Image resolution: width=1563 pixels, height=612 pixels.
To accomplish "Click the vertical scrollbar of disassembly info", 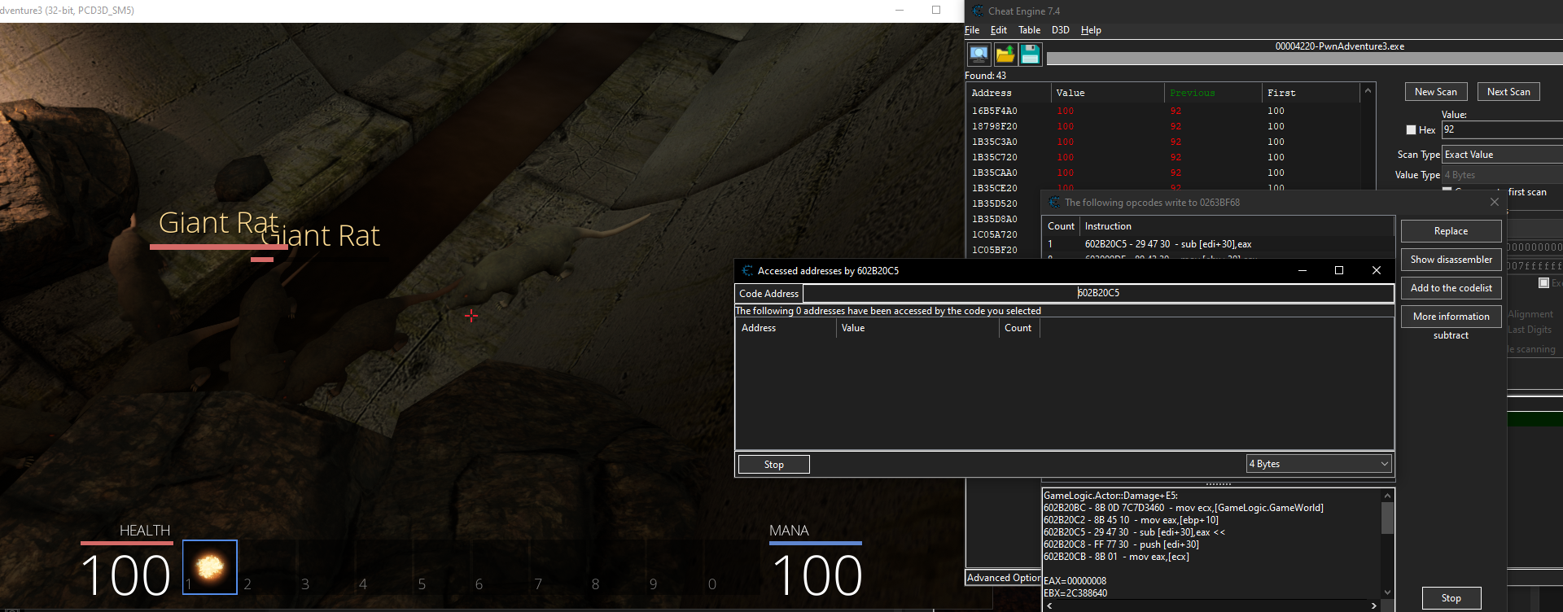I will click(1387, 518).
